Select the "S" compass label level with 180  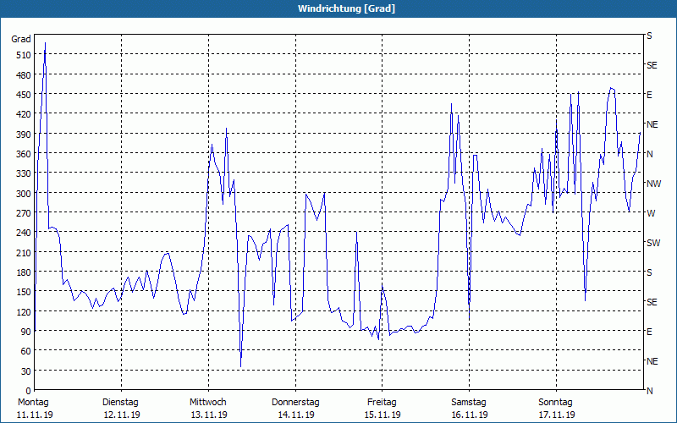(x=649, y=272)
